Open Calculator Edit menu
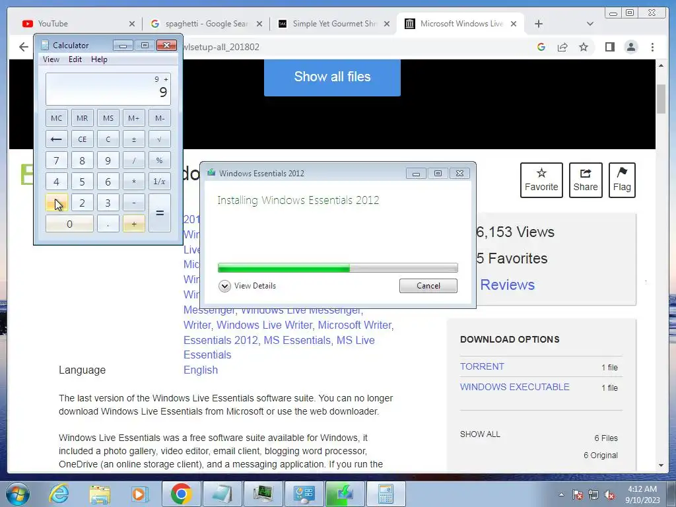Viewport: 676px width, 507px height. pyautogui.click(x=75, y=59)
